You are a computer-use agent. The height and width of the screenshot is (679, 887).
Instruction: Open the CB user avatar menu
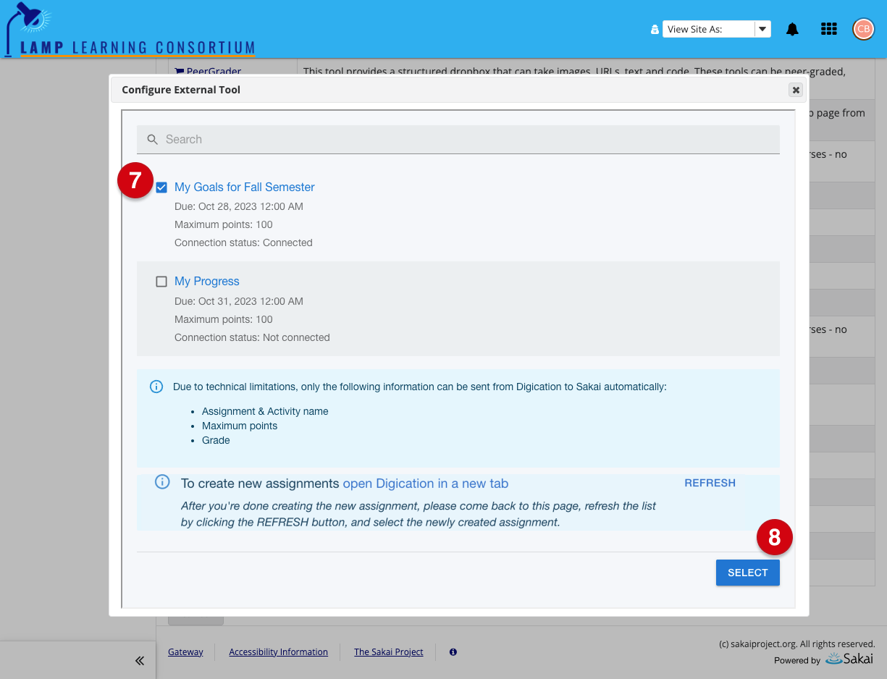pyautogui.click(x=863, y=29)
